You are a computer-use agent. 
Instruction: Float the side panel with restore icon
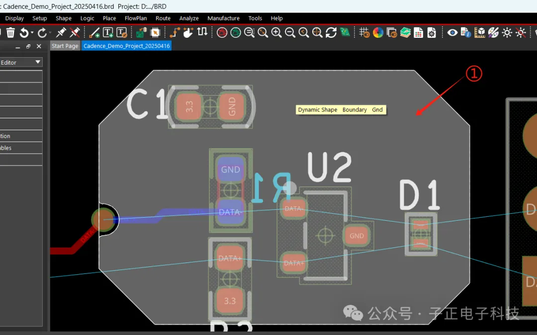click(28, 46)
